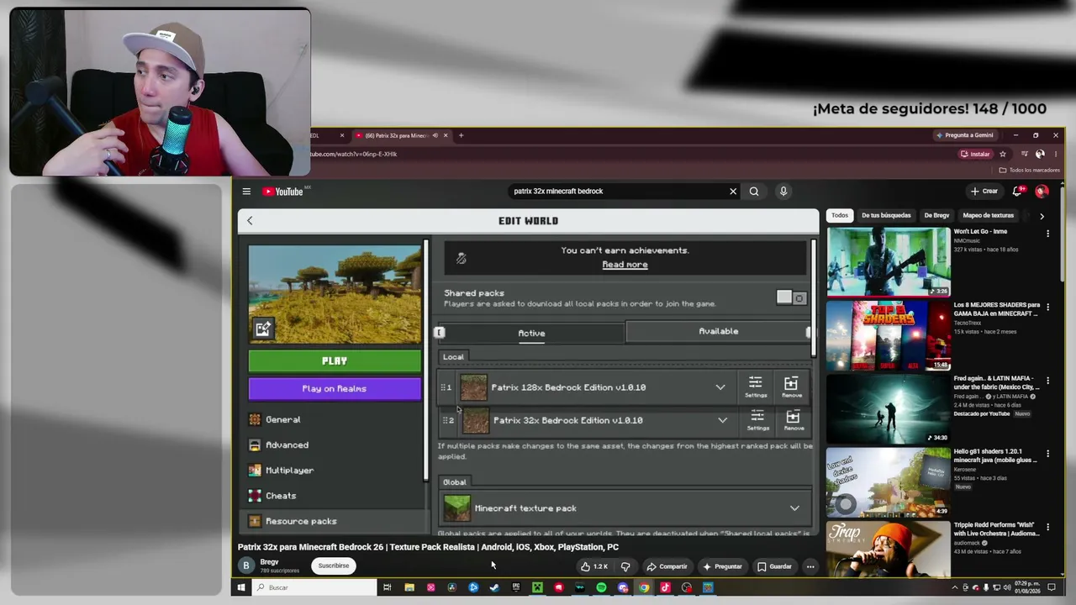
Task: Open the achievements Read more link
Action: (625, 265)
